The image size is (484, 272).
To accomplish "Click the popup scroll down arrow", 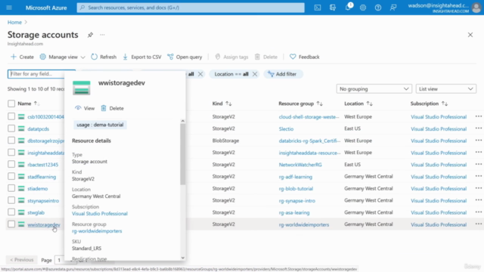I will tap(183, 258).
